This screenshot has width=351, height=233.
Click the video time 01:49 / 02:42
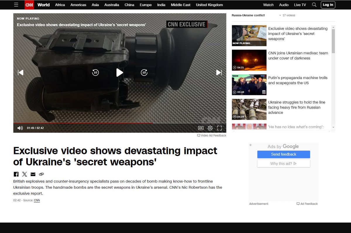[35, 128]
